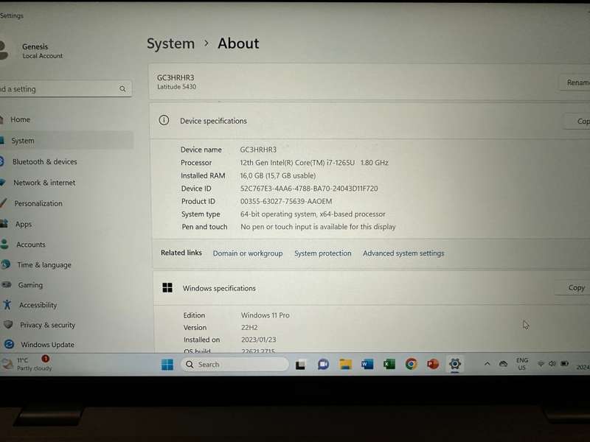590x442 pixels.
Task: Go back to System in the breadcrumb
Action: 170,43
